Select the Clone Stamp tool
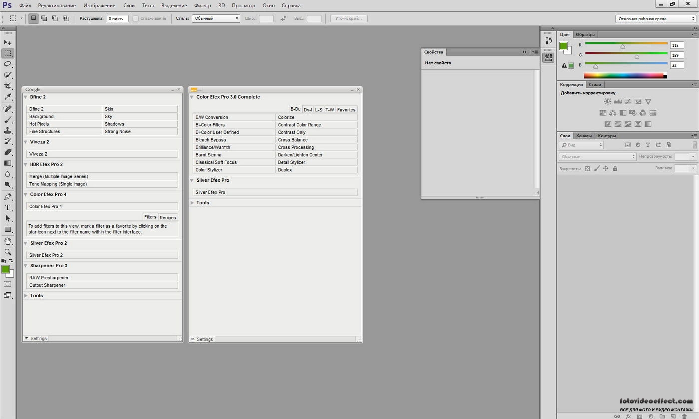This screenshot has width=699, height=419. tap(8, 131)
